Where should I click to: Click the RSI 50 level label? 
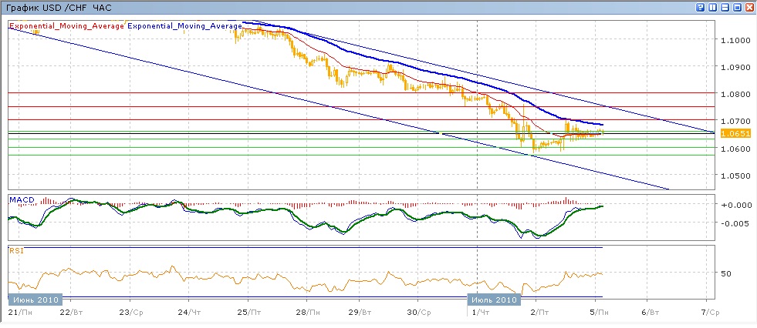[725, 273]
